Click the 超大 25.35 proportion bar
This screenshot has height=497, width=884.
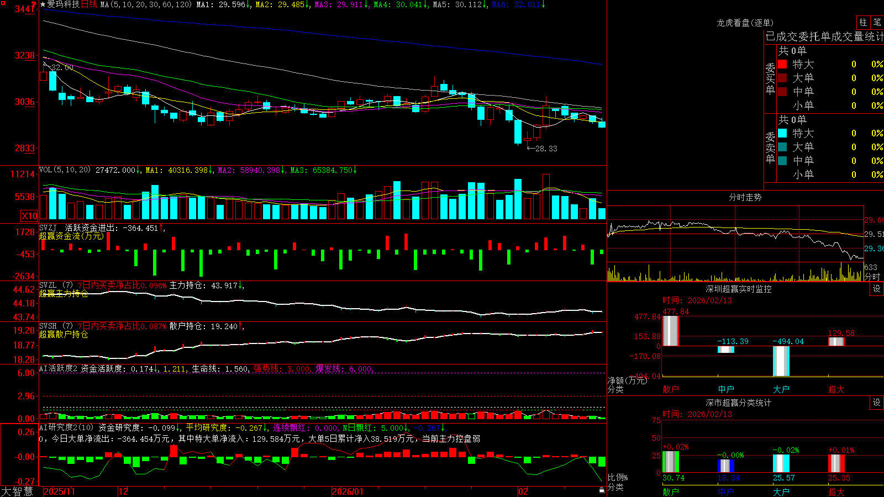[x=836, y=464]
